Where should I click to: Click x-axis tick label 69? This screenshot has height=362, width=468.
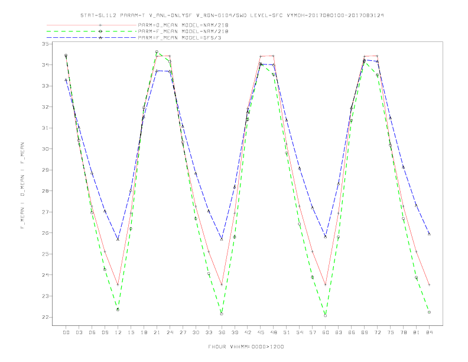coord(365,332)
